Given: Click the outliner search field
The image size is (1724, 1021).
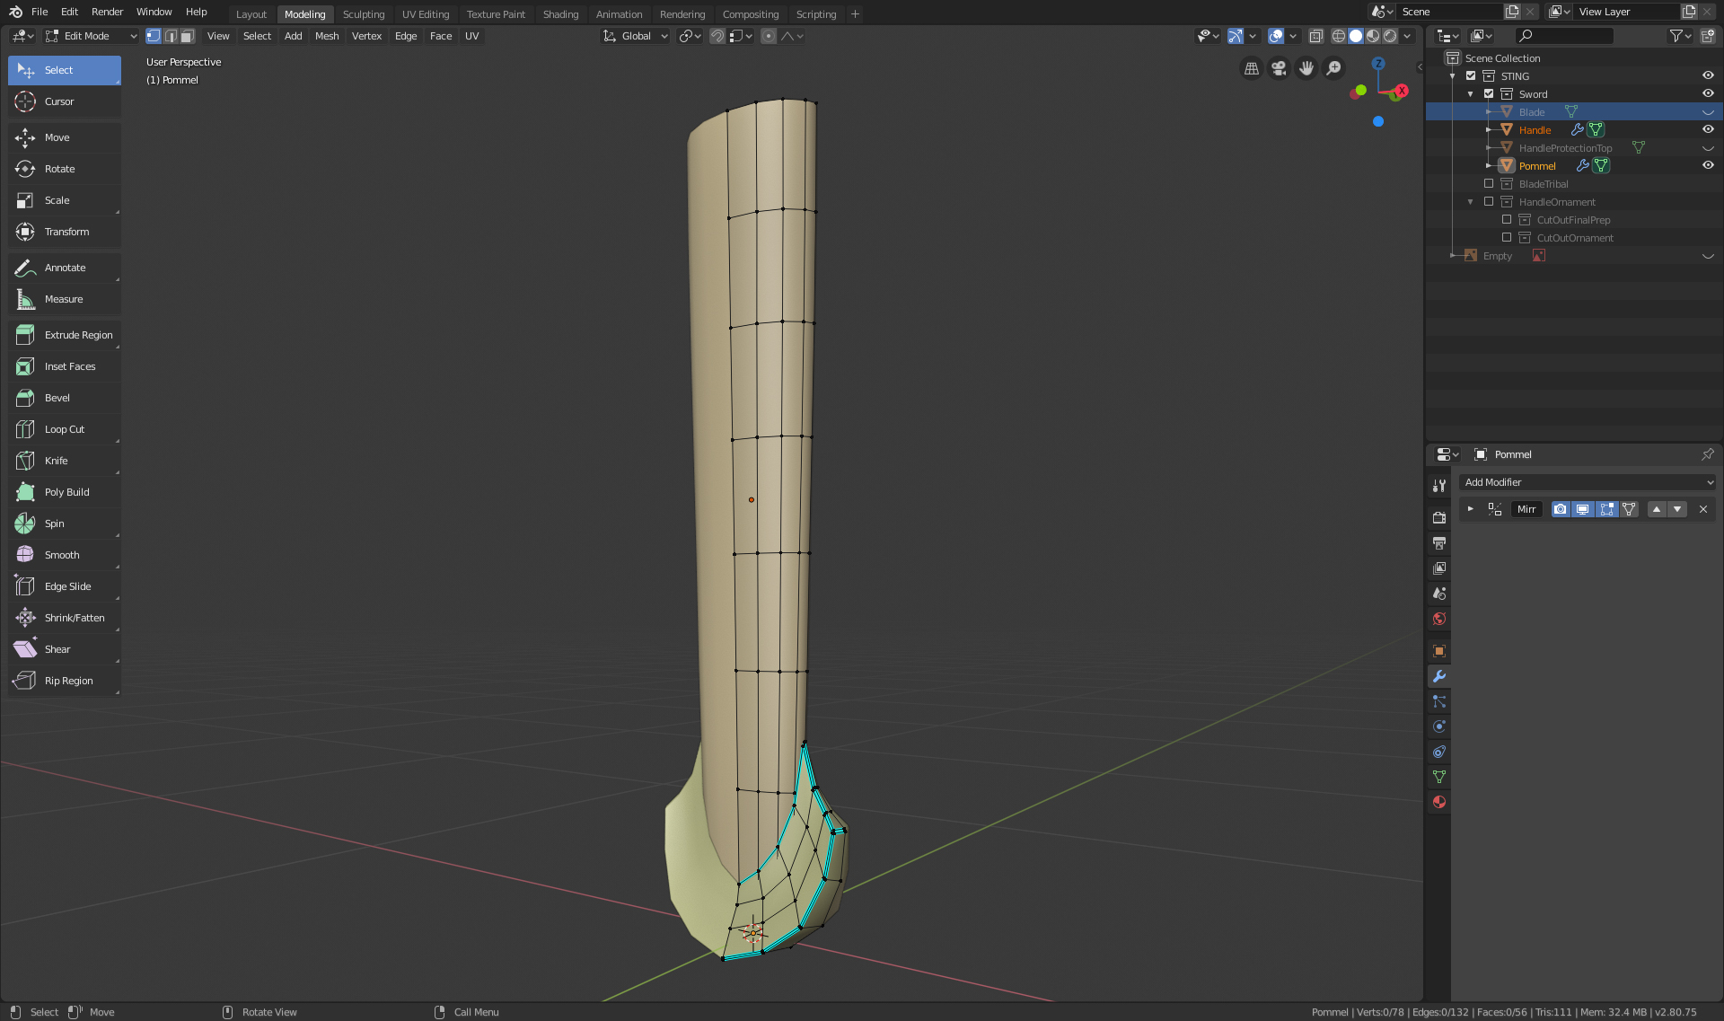Looking at the screenshot, I should click(x=1564, y=36).
